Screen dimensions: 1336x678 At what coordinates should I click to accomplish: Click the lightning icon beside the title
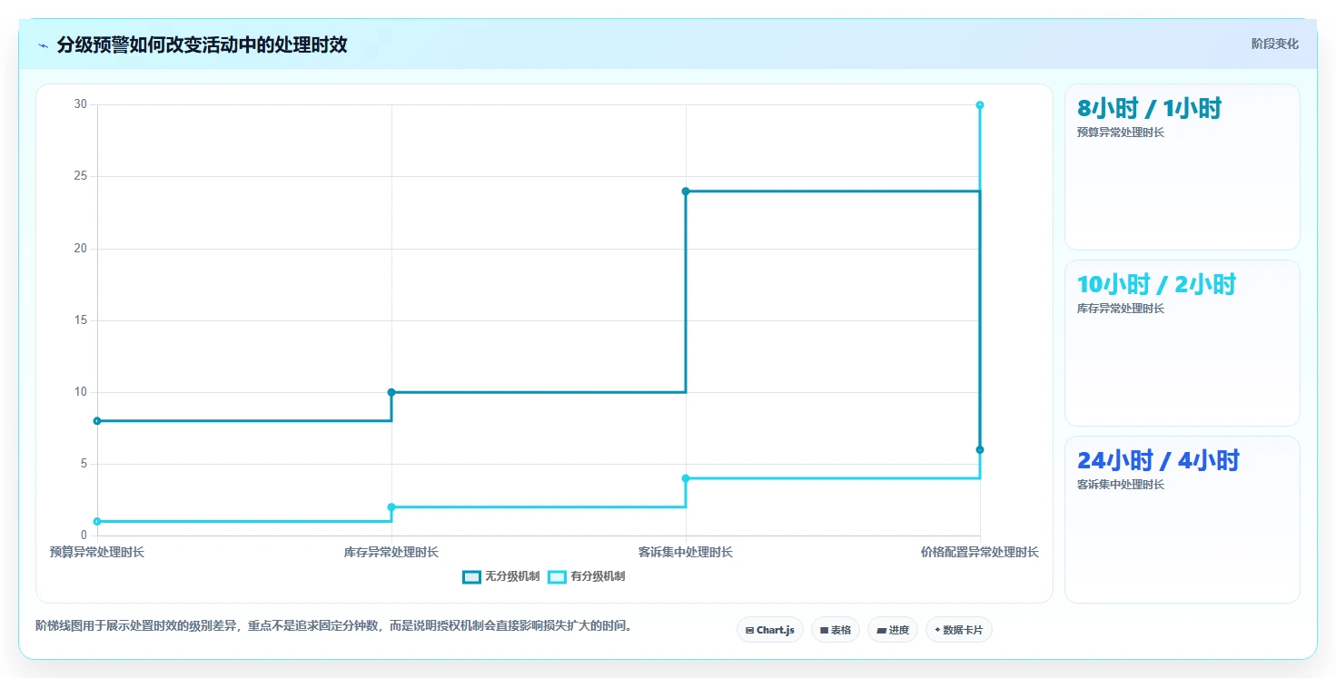coord(43,45)
